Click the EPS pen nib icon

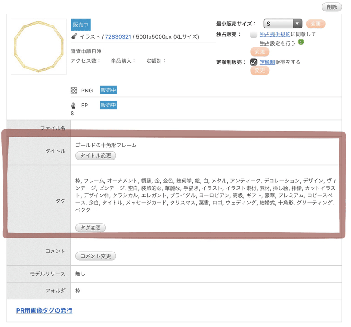(73, 105)
